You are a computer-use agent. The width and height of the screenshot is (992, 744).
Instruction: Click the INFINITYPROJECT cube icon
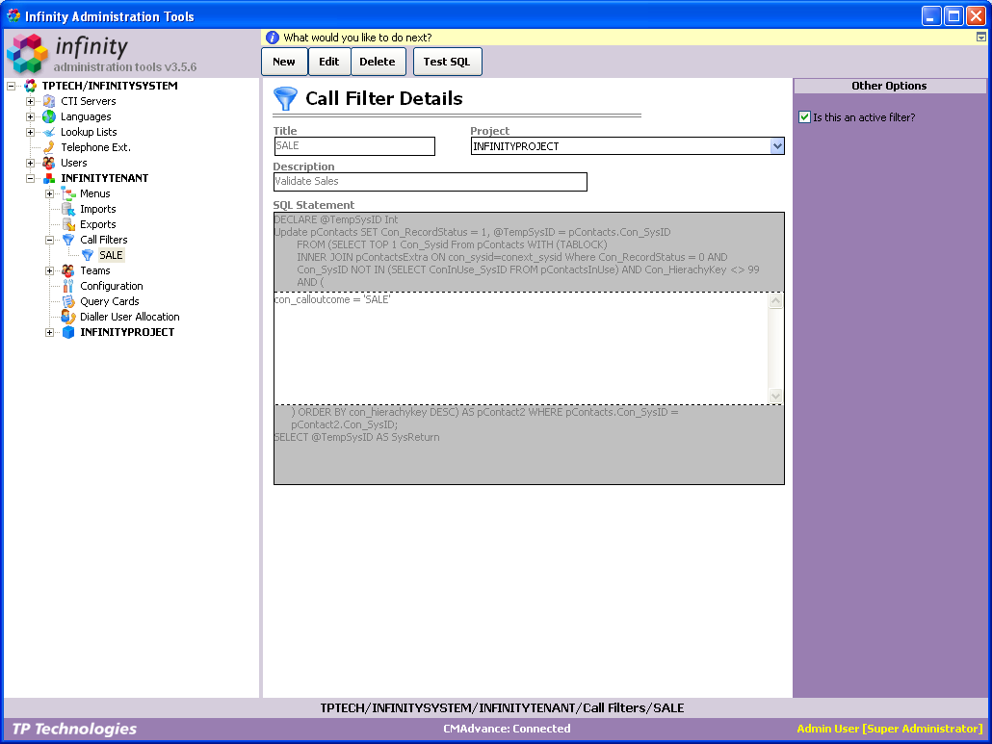pos(68,332)
